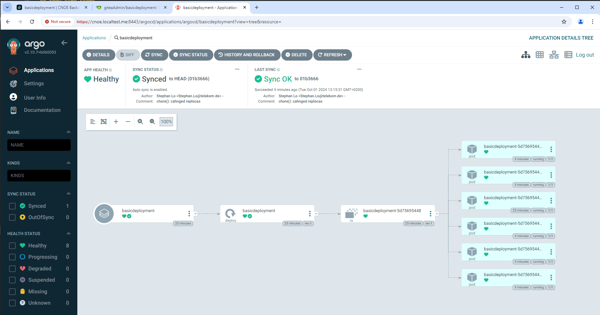Collapse the Sync Status filter section
Viewport: 600px width, 315px height.
tap(68, 193)
